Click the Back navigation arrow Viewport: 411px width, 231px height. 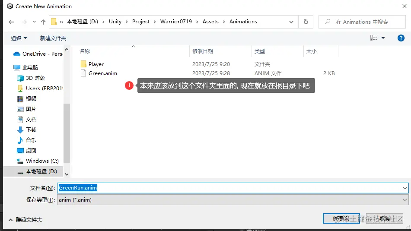11,22
